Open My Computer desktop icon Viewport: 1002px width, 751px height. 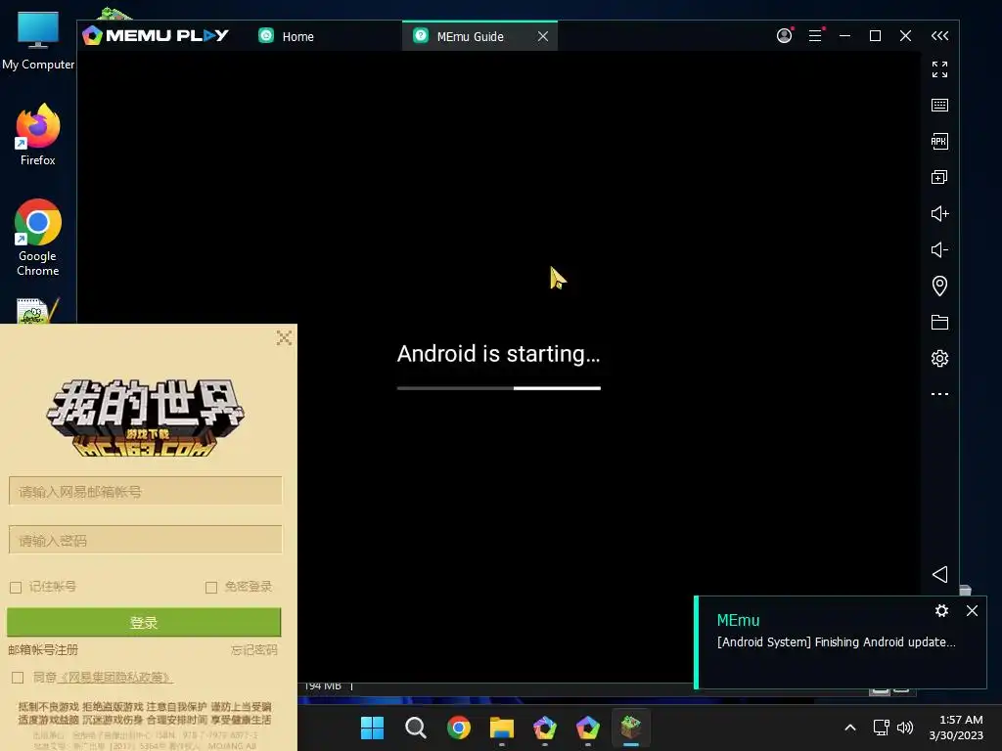point(38,41)
